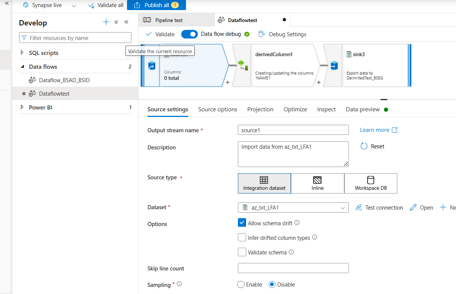Select Inline source type
Image resolution: width=456 pixels, height=294 pixels.
click(317, 183)
